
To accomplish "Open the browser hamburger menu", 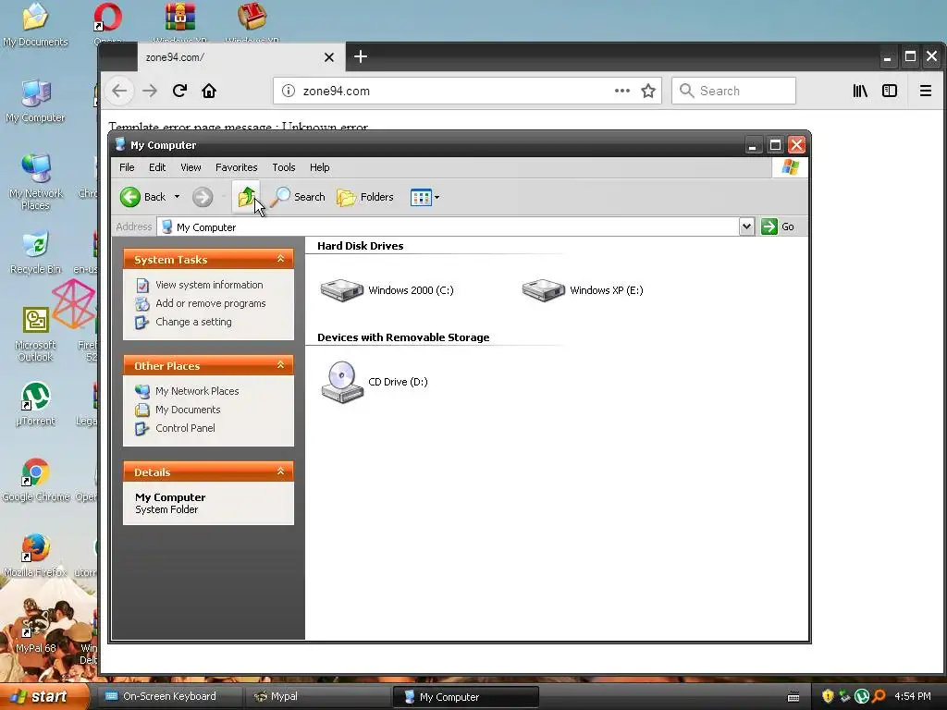I will 925,91.
